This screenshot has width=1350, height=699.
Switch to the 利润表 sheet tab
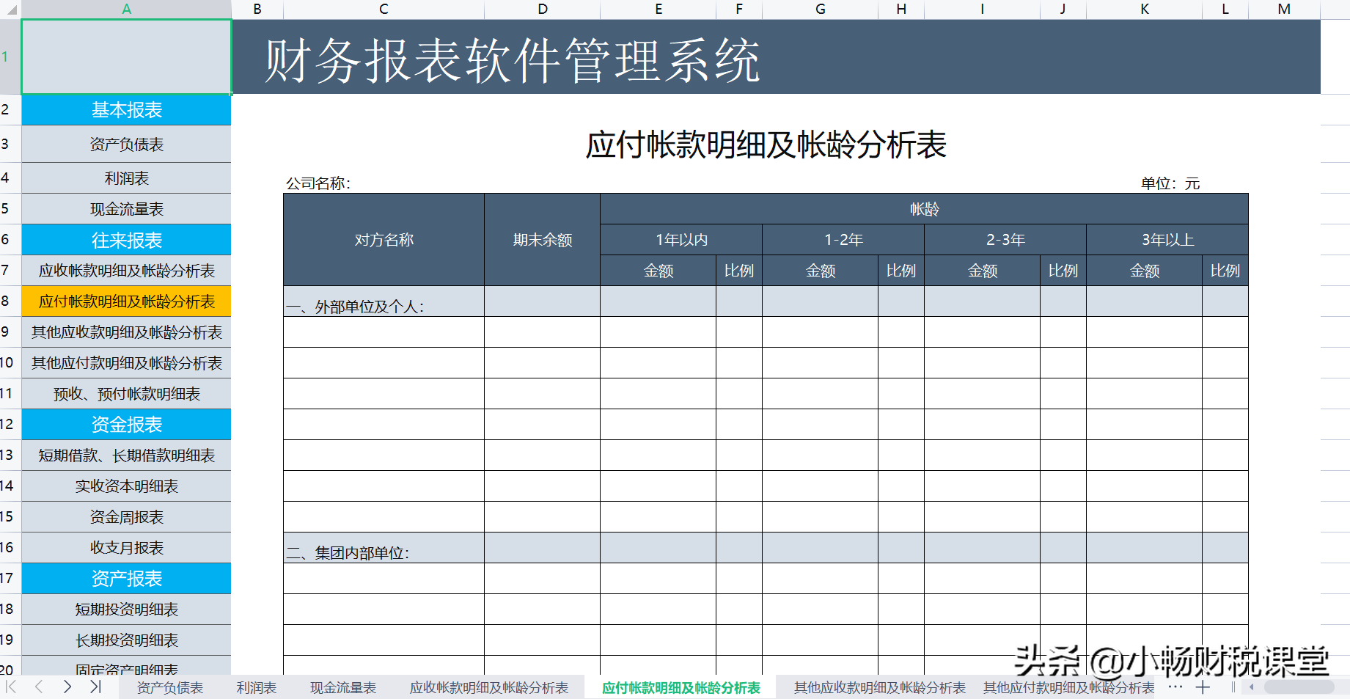tap(258, 687)
